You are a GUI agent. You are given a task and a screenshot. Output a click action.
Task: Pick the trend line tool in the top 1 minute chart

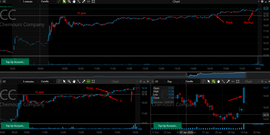click(79, 2)
